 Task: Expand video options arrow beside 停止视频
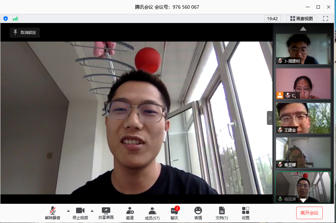(92, 211)
